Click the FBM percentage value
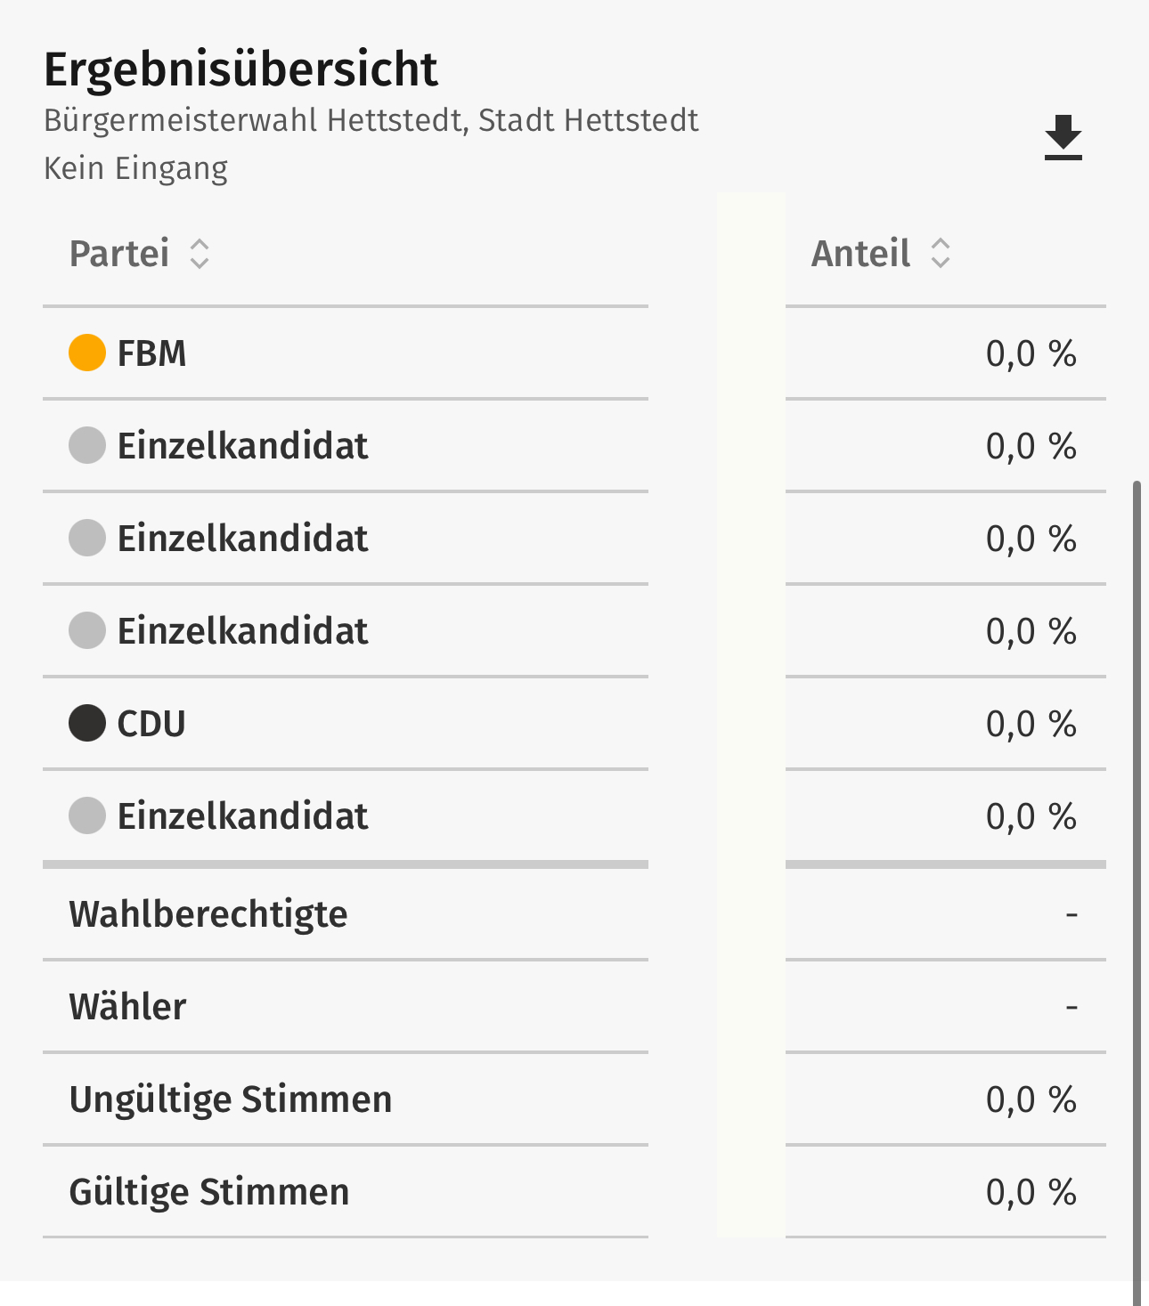The width and height of the screenshot is (1149, 1306). [x=1031, y=353]
